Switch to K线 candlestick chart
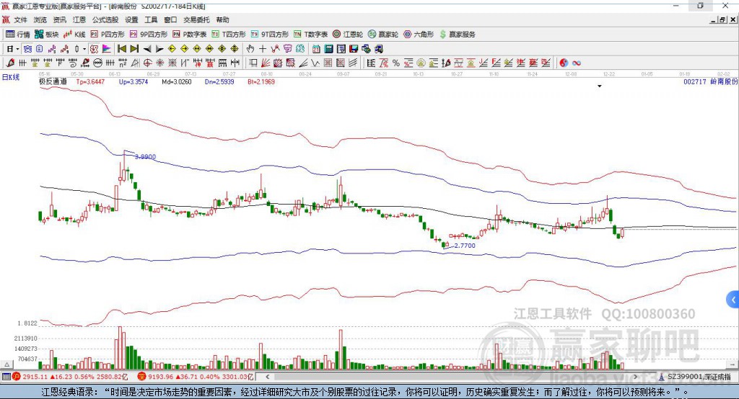 (74, 35)
